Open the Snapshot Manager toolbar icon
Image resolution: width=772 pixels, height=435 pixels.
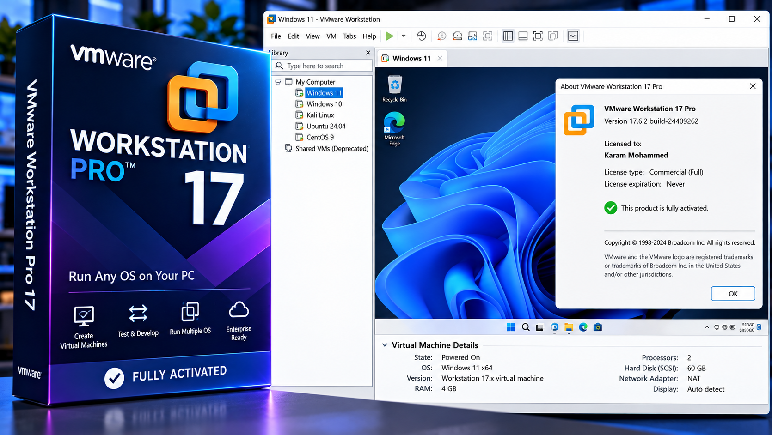click(x=472, y=36)
